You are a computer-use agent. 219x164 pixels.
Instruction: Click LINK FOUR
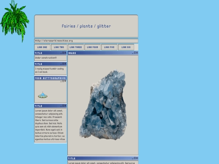click(x=92, y=47)
